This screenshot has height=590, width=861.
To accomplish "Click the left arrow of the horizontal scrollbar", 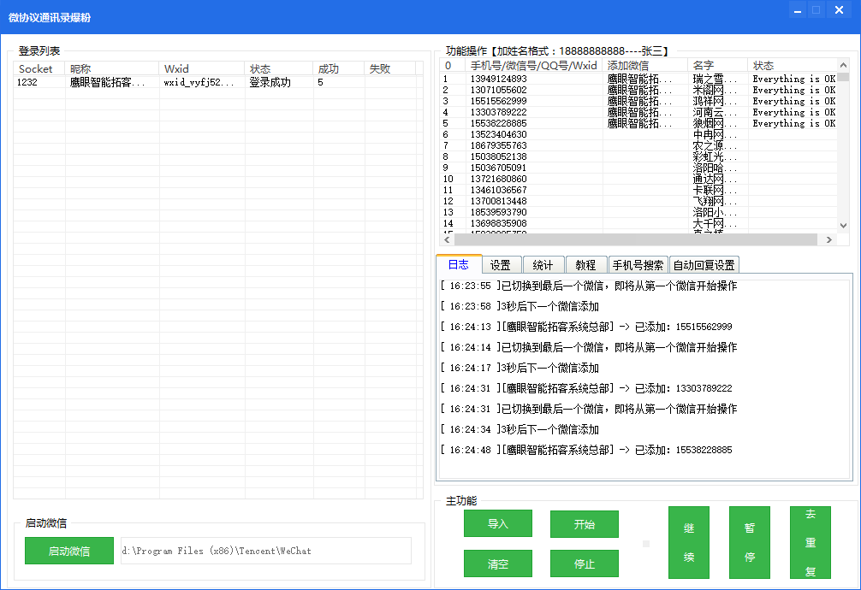I will pos(447,239).
